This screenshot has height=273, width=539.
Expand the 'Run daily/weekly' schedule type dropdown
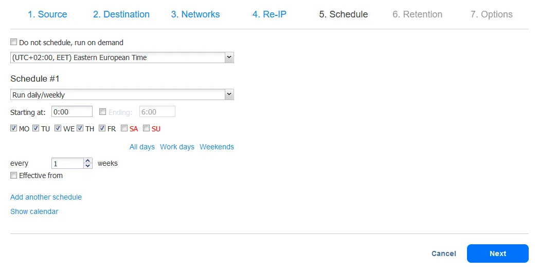229,94
